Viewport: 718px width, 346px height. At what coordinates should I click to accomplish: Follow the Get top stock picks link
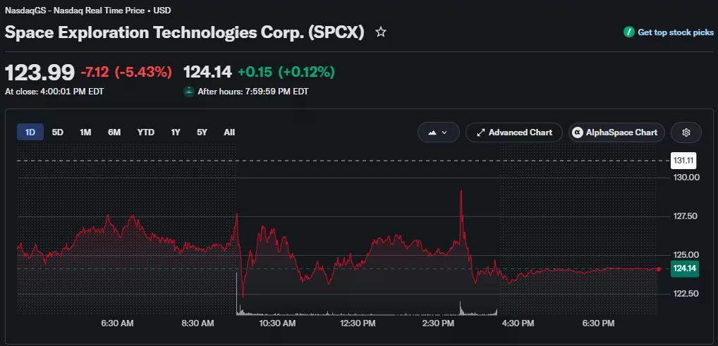676,32
